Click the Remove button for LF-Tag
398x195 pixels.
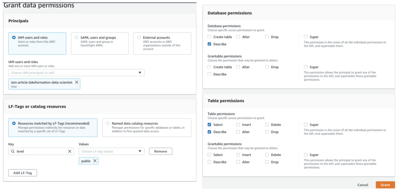161,151
